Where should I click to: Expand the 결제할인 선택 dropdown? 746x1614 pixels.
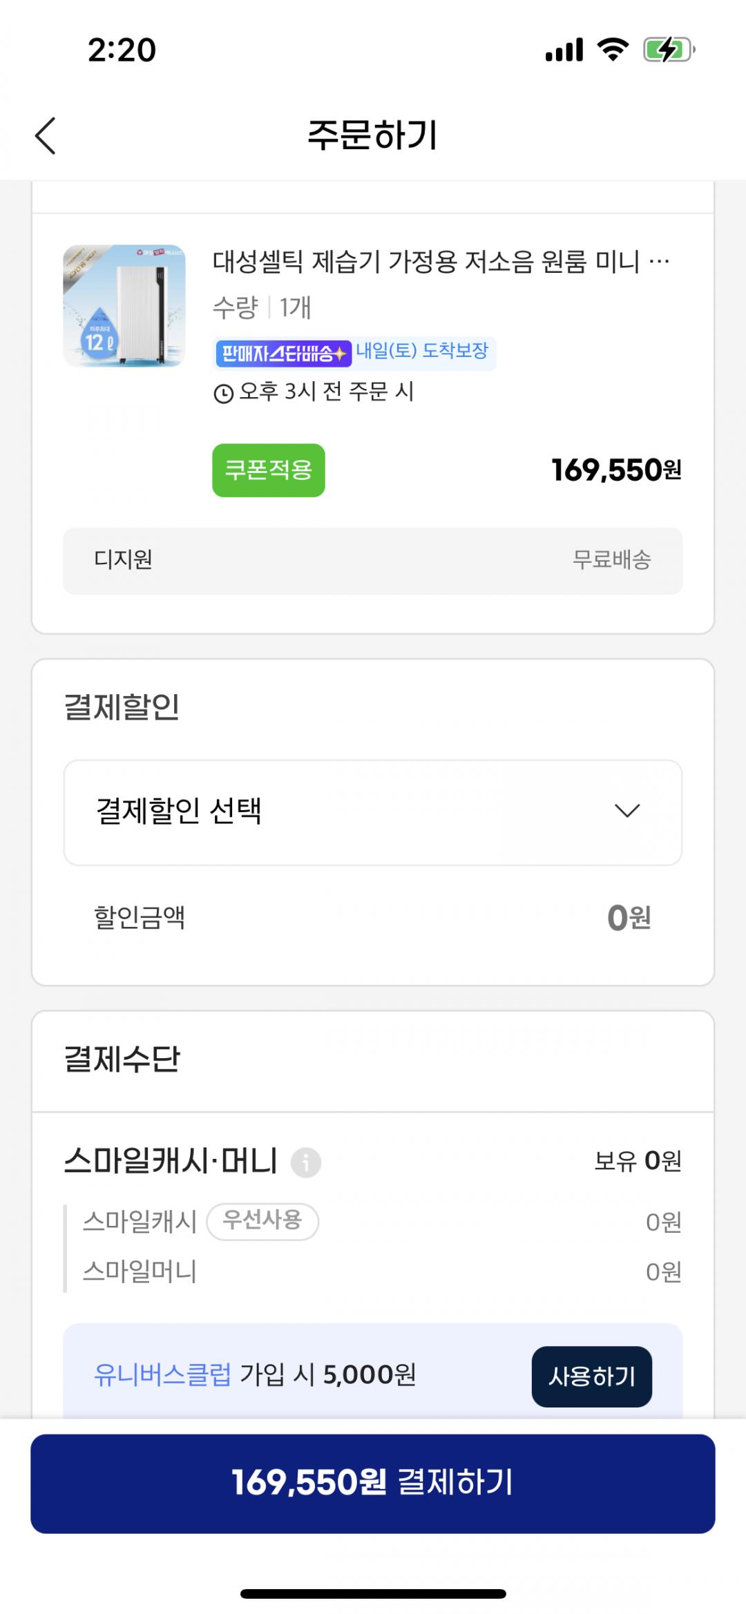click(x=373, y=812)
